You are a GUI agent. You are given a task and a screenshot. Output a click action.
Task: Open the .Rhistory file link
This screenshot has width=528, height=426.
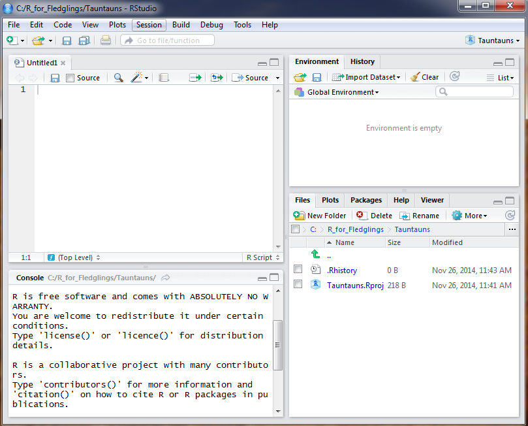pyautogui.click(x=342, y=270)
